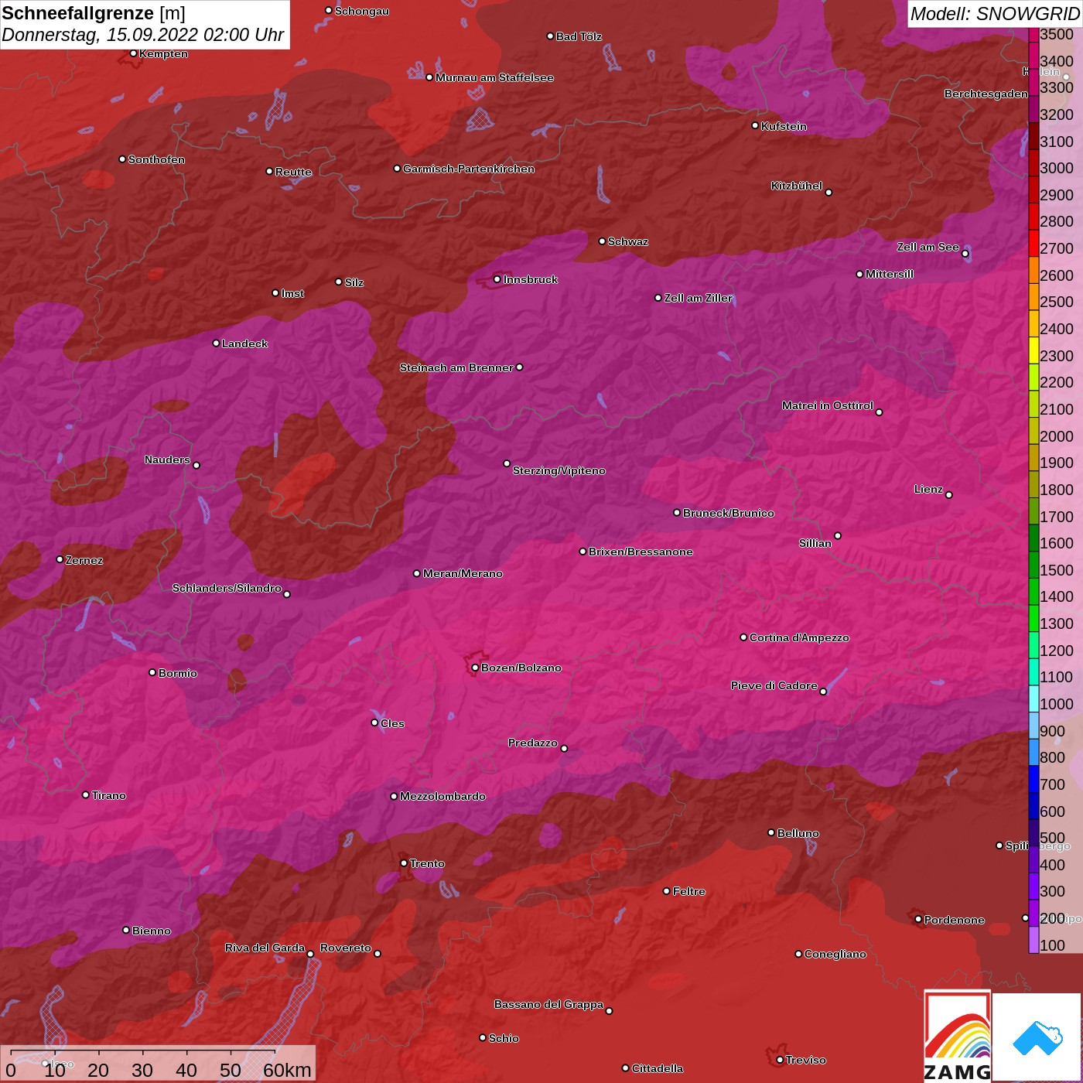Select the Bad Tölz label
The width and height of the screenshot is (1083, 1083).
pyautogui.click(x=579, y=36)
